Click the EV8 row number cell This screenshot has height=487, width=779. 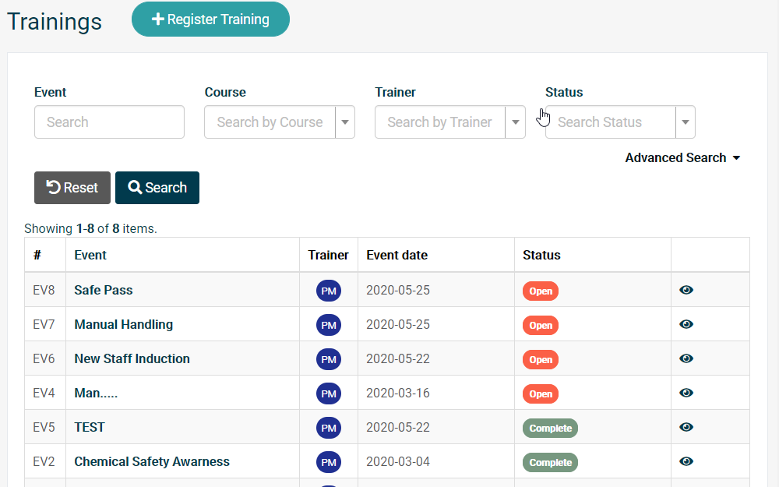pos(44,290)
